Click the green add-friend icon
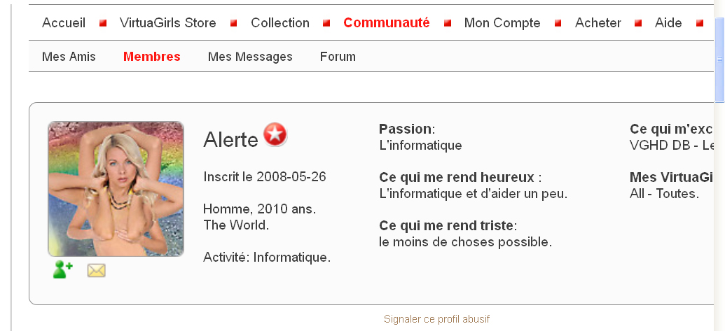Viewport: 725px width, 331px height. [x=62, y=269]
